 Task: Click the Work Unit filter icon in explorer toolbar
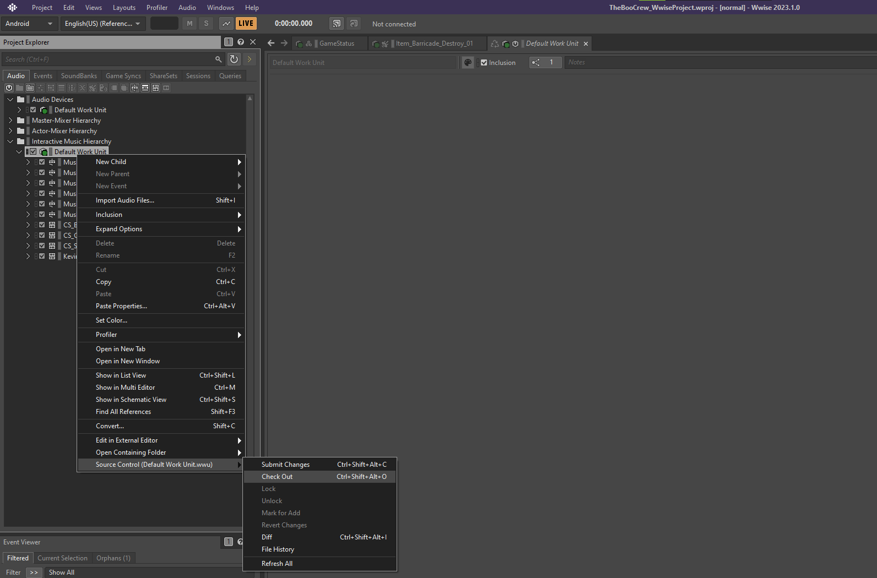click(x=9, y=88)
